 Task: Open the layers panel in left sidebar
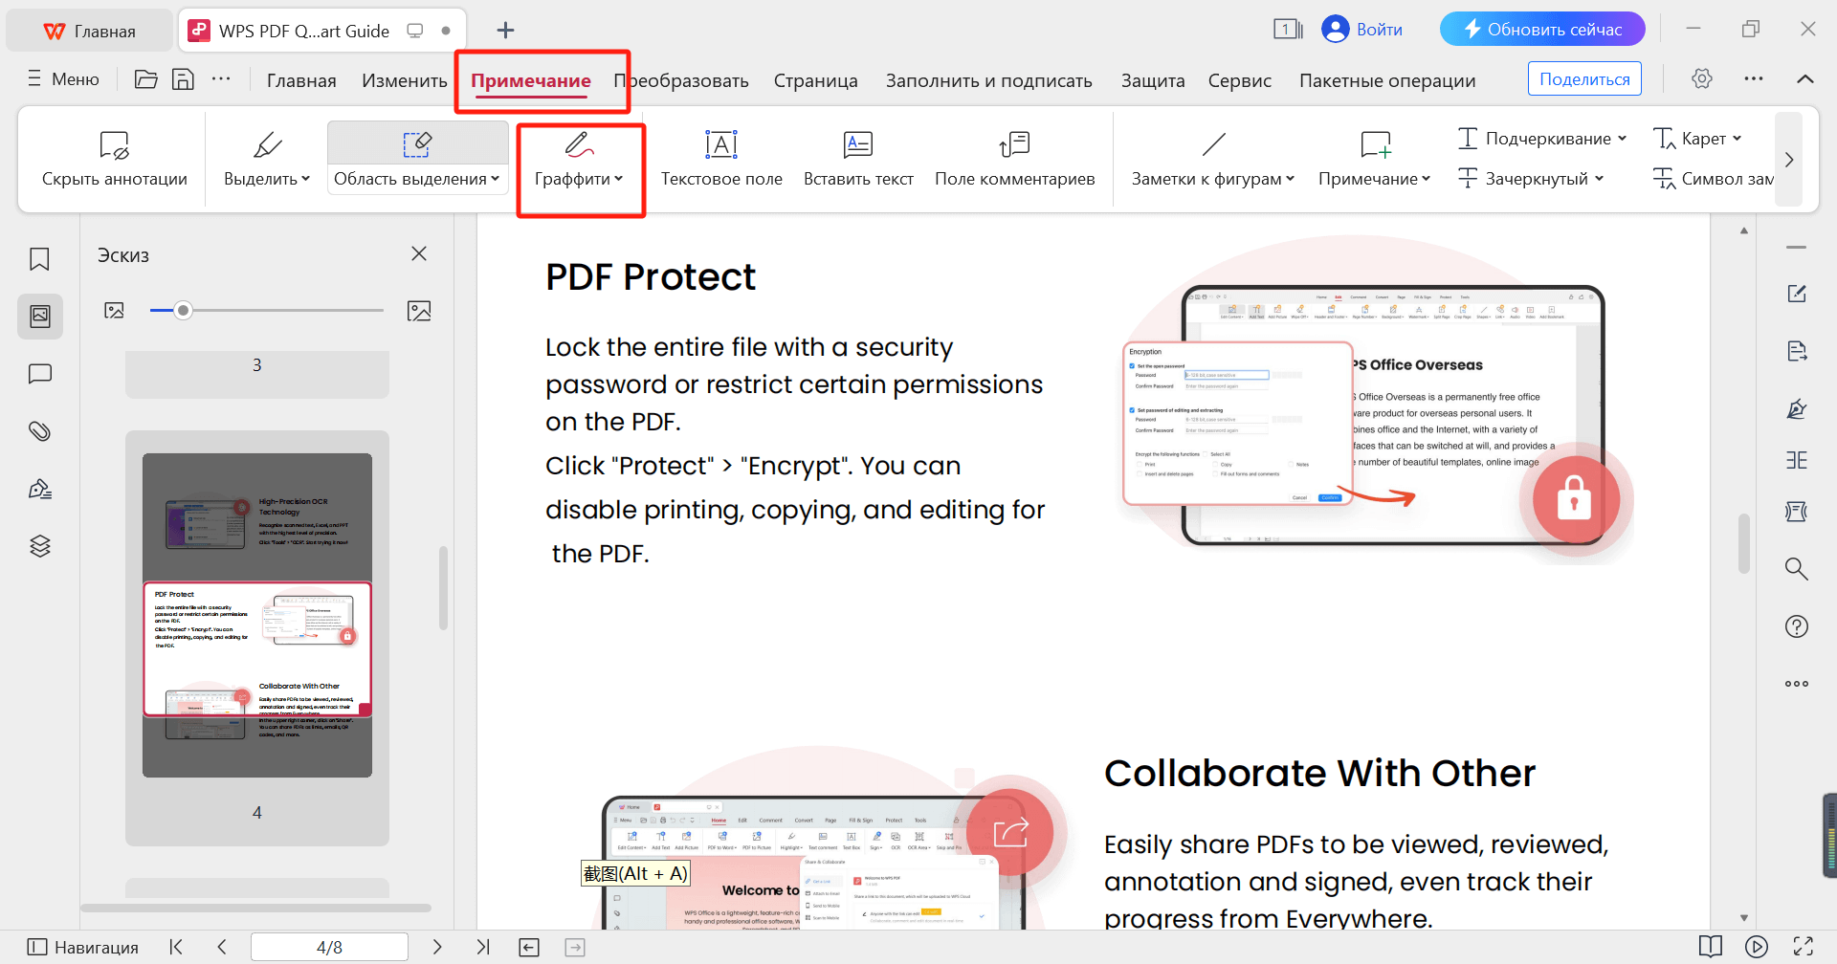(39, 545)
